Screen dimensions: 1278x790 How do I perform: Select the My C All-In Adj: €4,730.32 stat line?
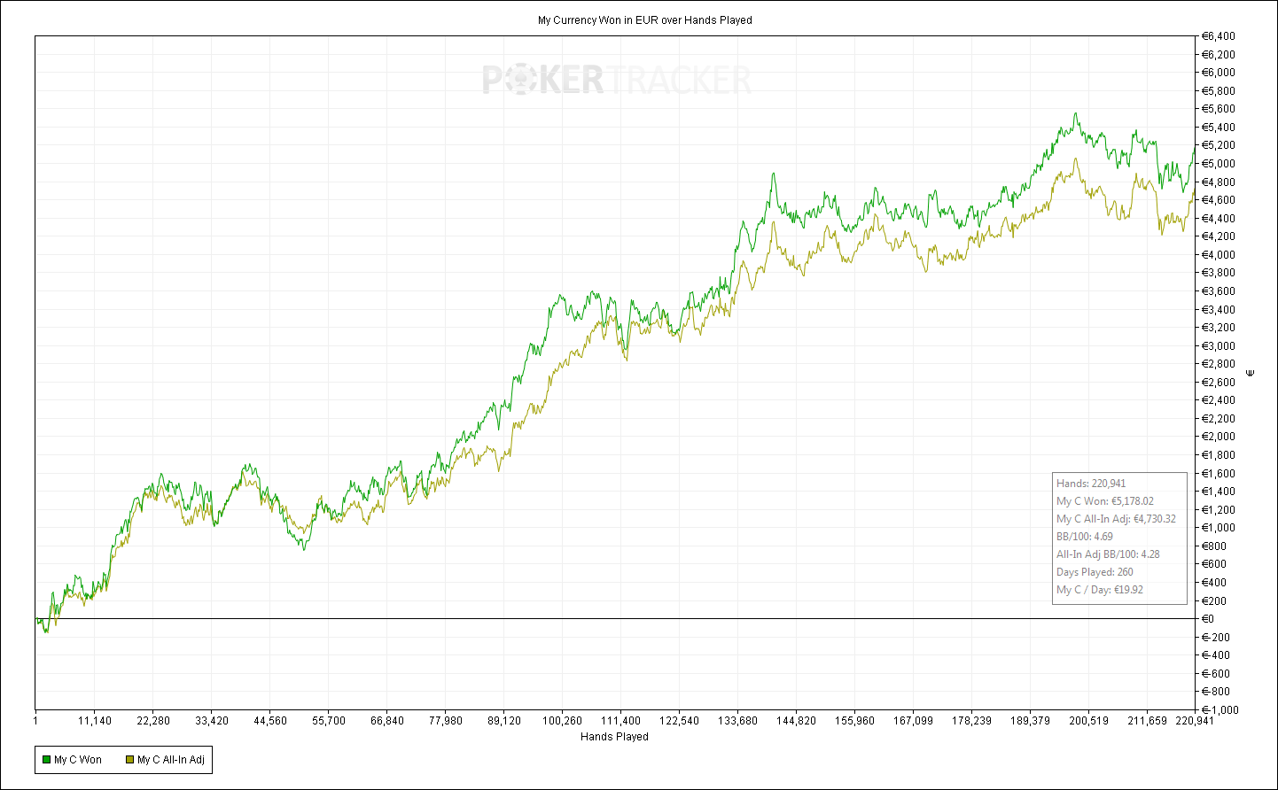click(x=1116, y=519)
